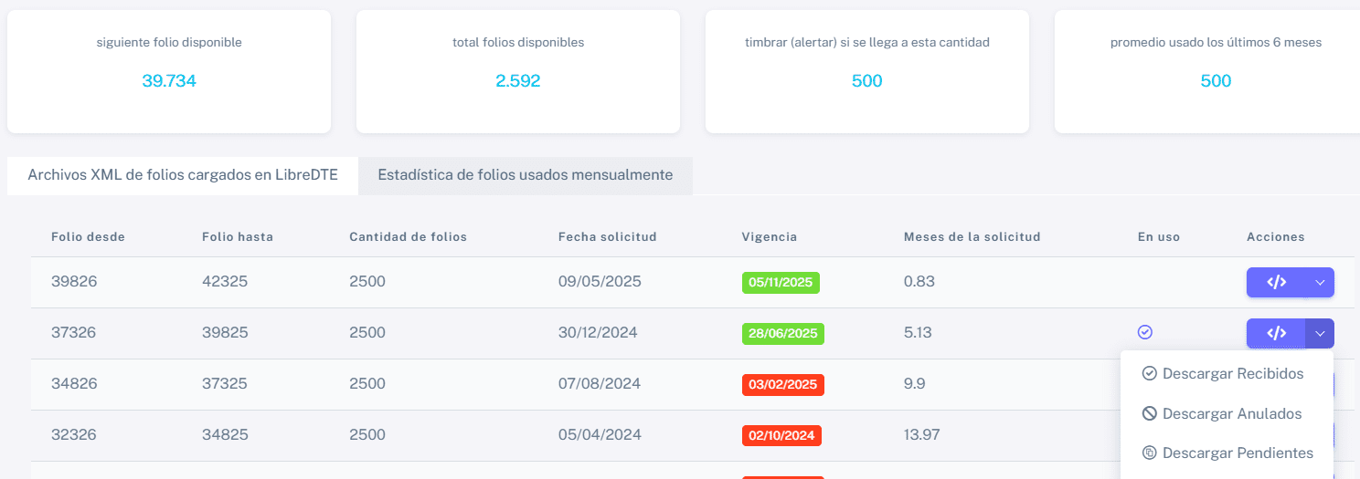The image size is (1360, 479).
Task: Click the alert threshold value 500
Action: (867, 81)
